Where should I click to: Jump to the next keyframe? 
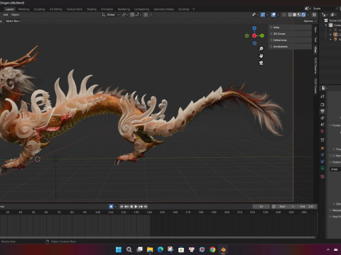coord(141,207)
